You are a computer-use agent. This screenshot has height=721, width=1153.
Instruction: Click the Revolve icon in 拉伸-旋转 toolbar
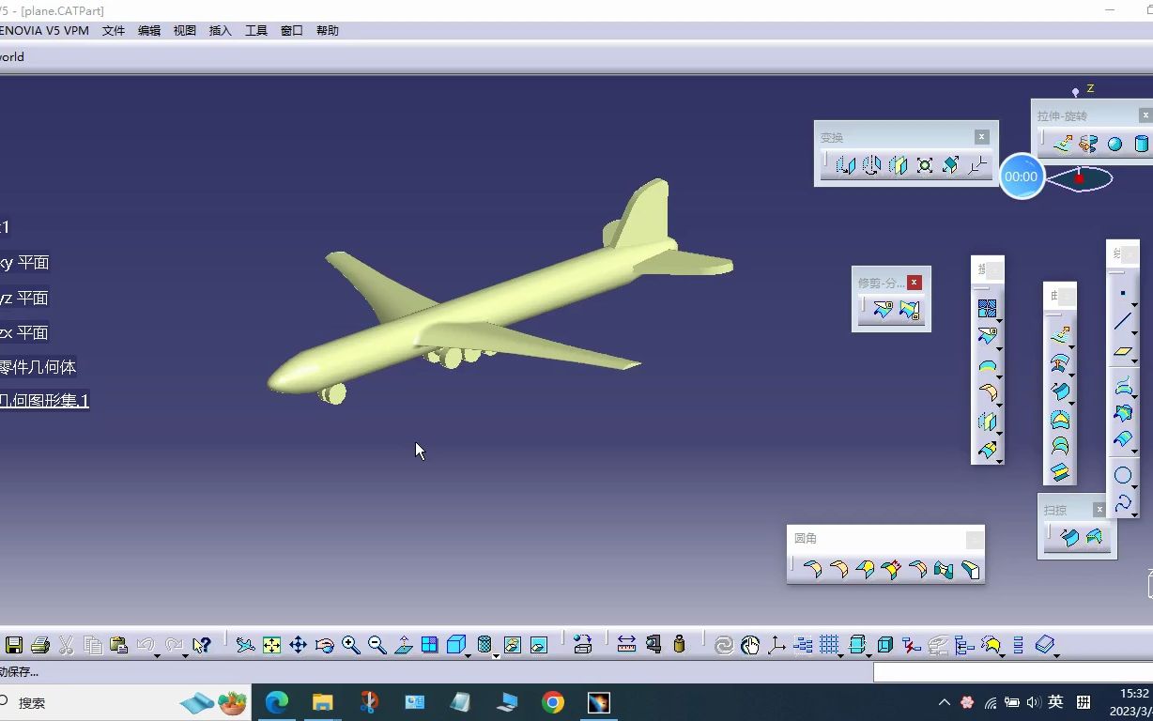click(1088, 144)
